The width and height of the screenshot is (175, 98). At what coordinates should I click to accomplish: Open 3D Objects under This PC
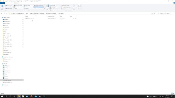click(x=7, y=66)
